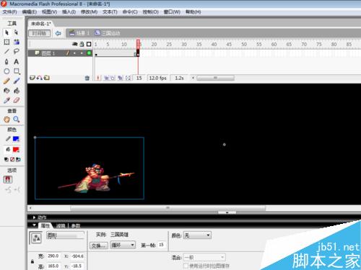Add a motion guide layer
Screen dimensions: 361x270
point(40,78)
